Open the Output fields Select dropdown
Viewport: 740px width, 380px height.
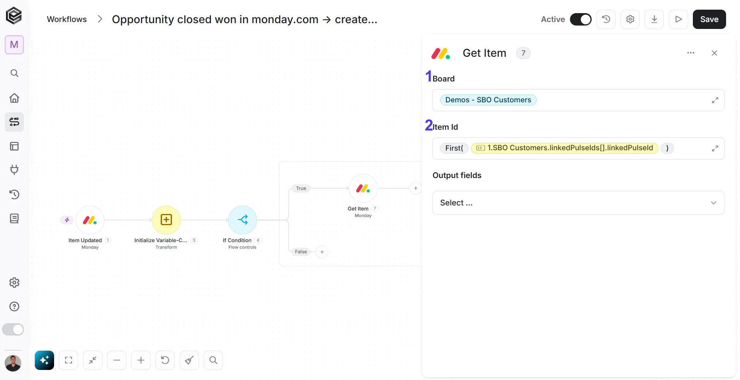[578, 203]
